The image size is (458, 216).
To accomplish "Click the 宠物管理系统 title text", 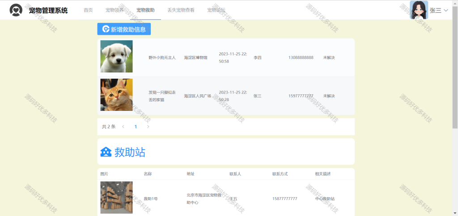I will 48,10.
